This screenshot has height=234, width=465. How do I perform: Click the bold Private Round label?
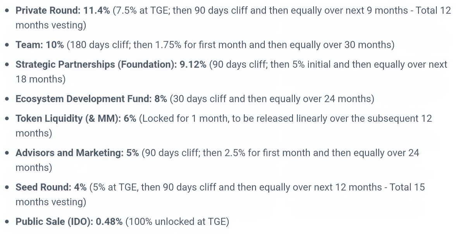(48, 10)
